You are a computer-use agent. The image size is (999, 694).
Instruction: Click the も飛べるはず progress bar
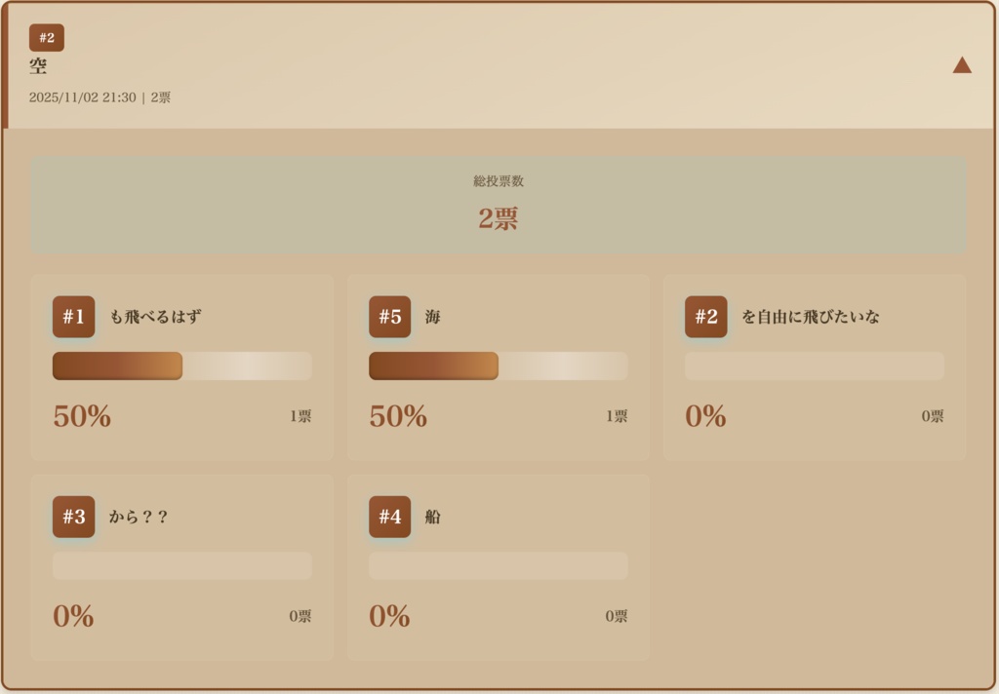(182, 366)
